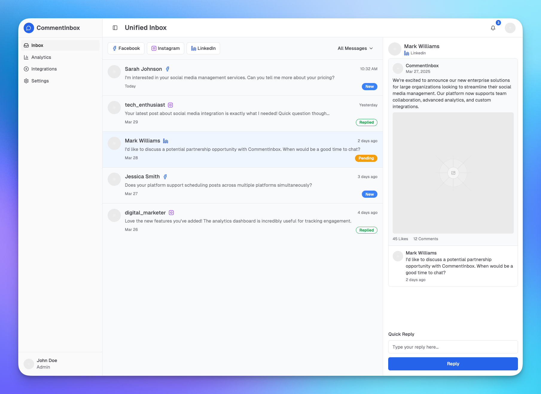Click the sidebar collapse icon next to Unified Inbox
541x394 pixels.
115,27
